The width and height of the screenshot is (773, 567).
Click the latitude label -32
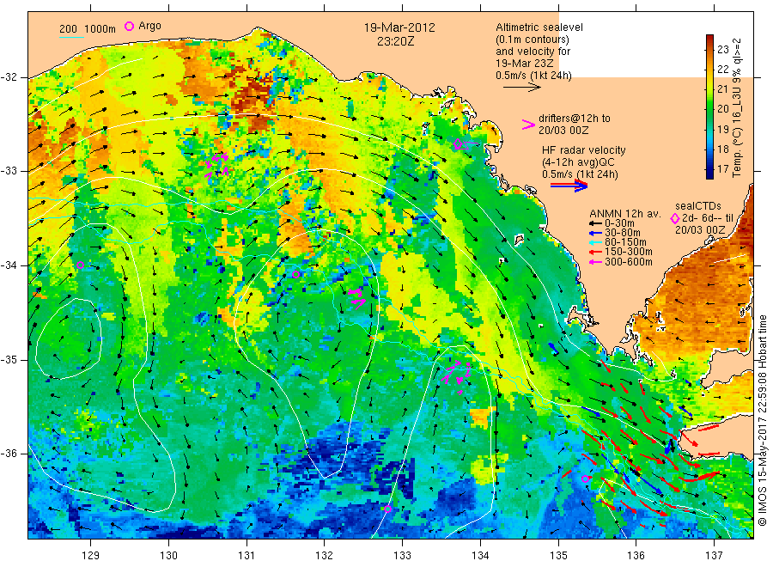9,77
